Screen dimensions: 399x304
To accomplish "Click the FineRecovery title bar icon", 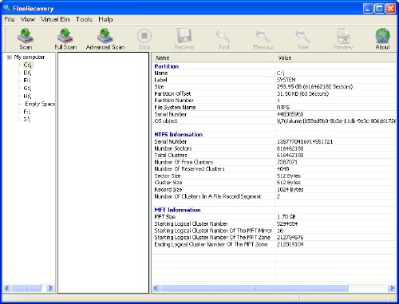I will [7, 8].
